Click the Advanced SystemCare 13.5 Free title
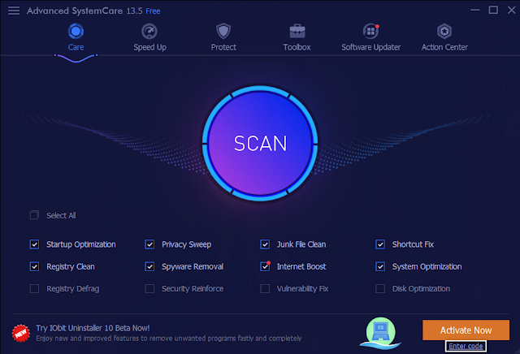The width and height of the screenshot is (520, 354). [93, 11]
